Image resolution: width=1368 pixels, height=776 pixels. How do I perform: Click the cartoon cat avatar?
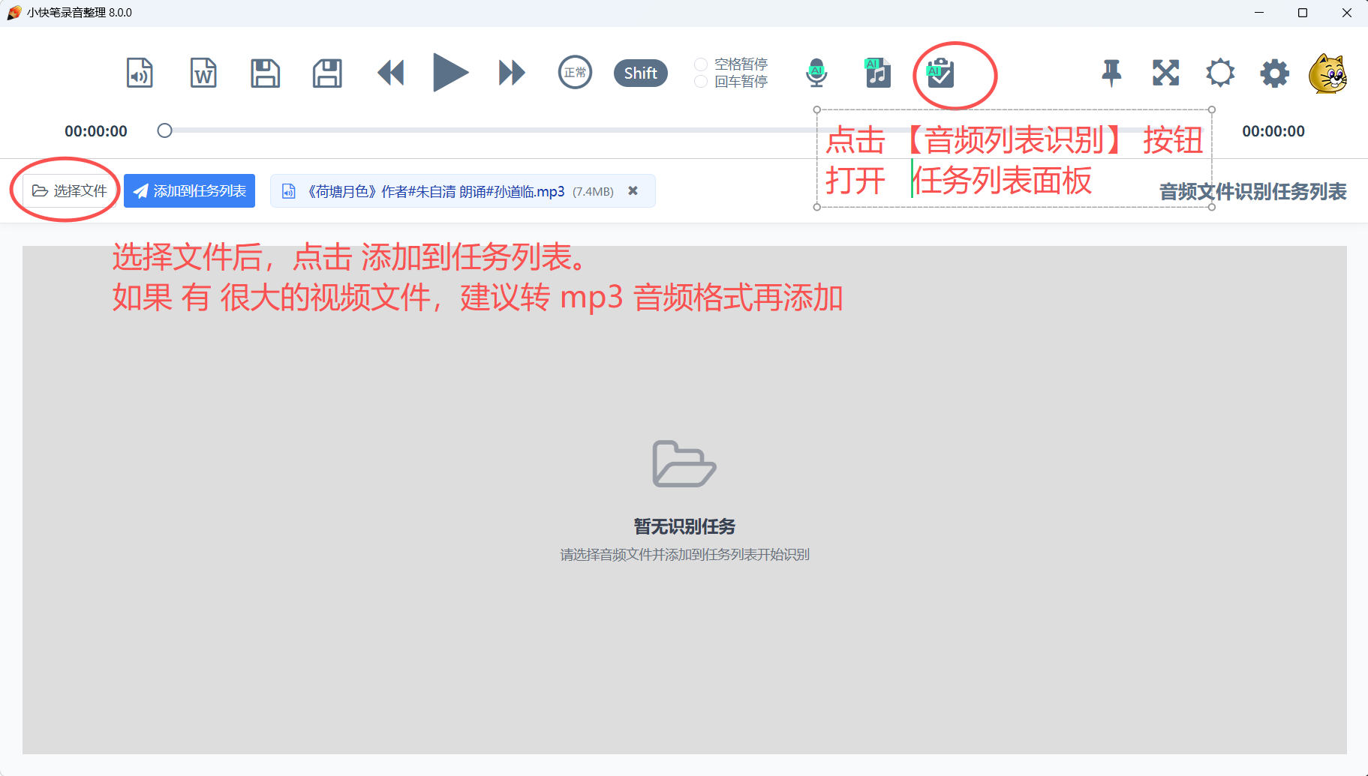[1327, 73]
